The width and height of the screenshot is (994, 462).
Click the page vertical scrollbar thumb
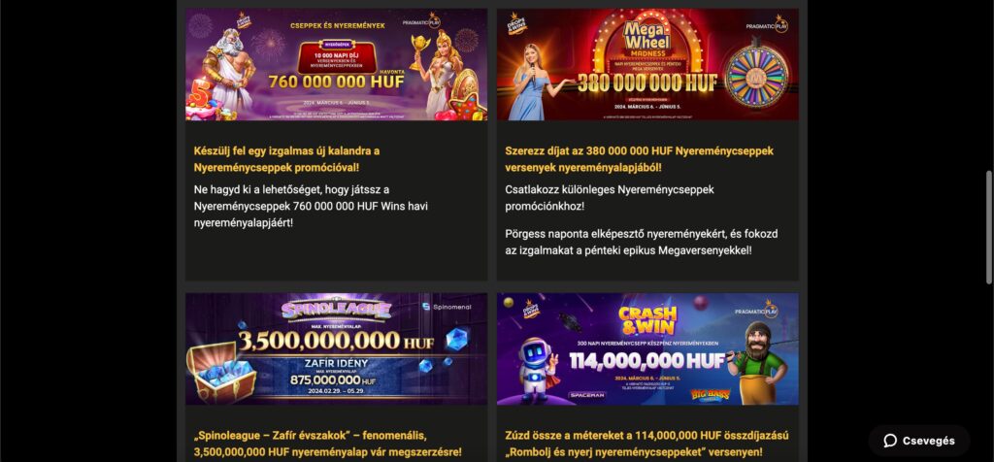(989, 227)
